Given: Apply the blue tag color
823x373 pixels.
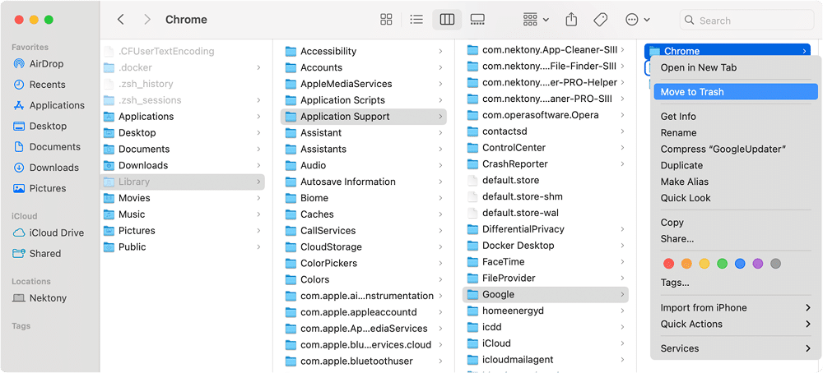Looking at the screenshot, I should (740, 264).
